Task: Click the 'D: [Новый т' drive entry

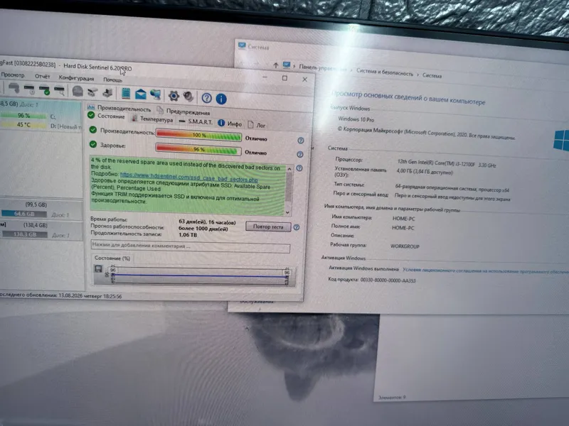Action: 66,126
